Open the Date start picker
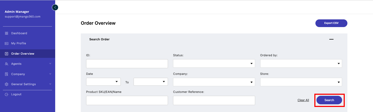Image resolution: width=373 pixels, height=112 pixels. (103, 82)
